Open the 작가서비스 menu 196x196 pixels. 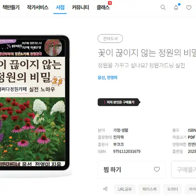click(x=38, y=7)
